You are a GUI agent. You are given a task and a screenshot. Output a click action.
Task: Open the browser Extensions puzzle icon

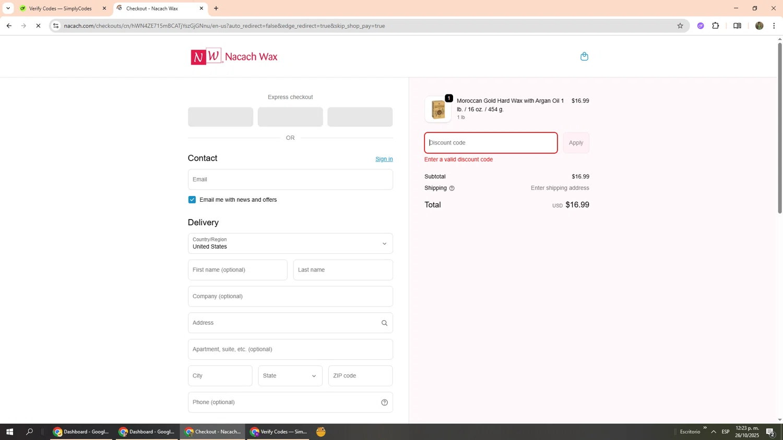[x=716, y=26]
